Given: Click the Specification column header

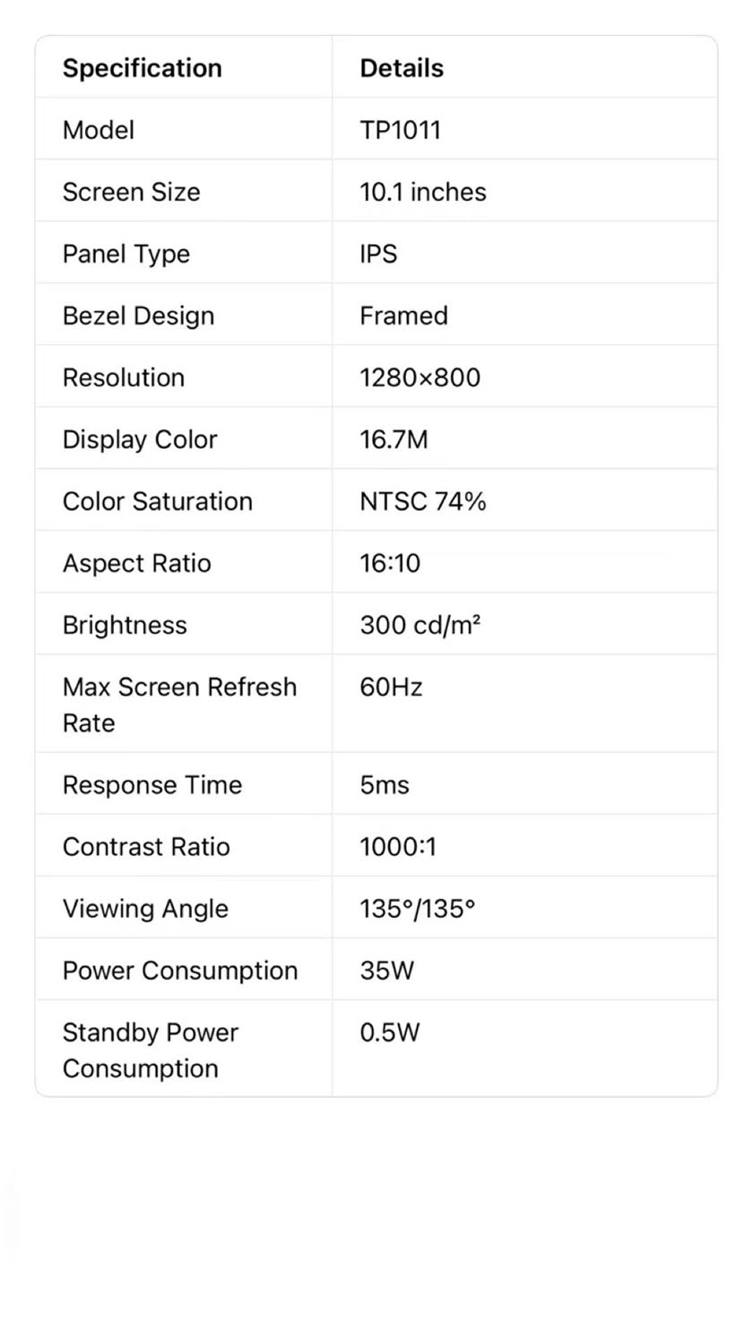Looking at the screenshot, I should [142, 68].
